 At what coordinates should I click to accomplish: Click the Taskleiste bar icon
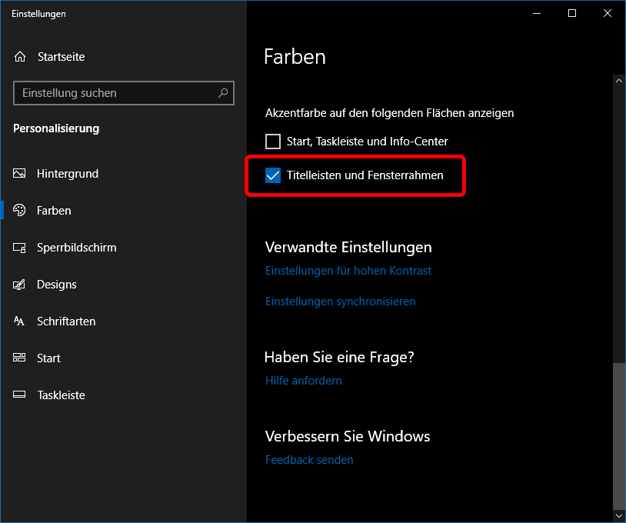[20, 395]
